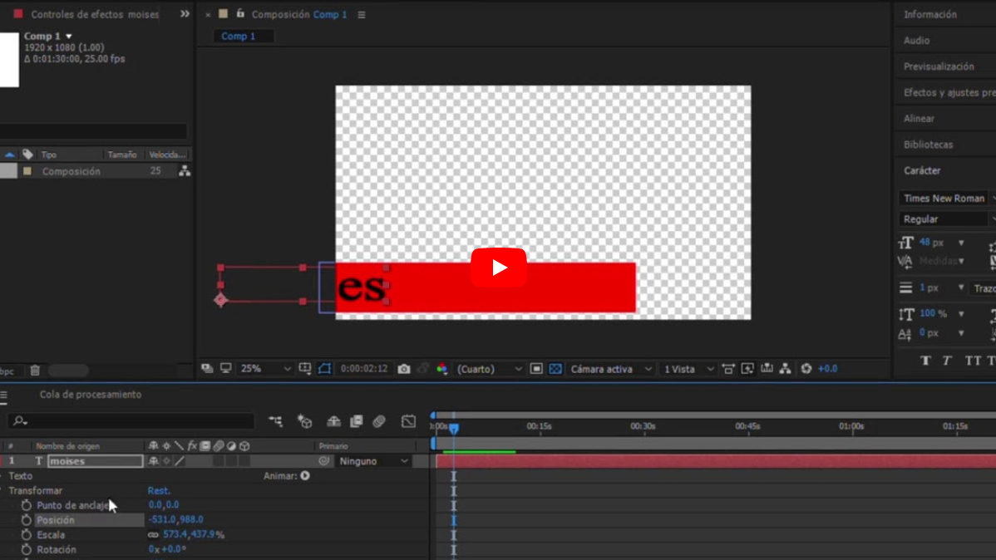Toggle hide shy layers icon
This screenshot has height=560, width=996.
[333, 421]
